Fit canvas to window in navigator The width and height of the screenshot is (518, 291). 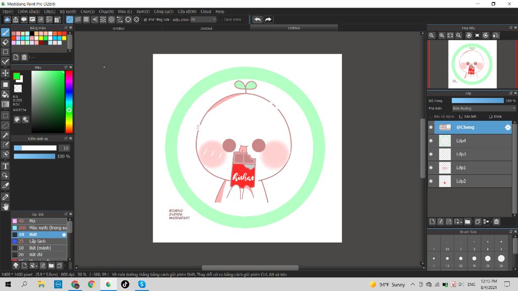click(450, 35)
